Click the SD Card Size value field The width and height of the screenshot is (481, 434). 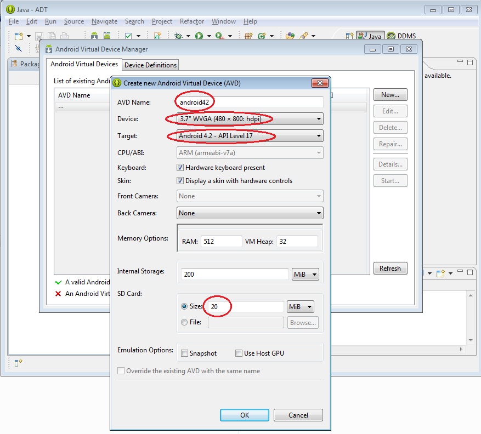246,306
